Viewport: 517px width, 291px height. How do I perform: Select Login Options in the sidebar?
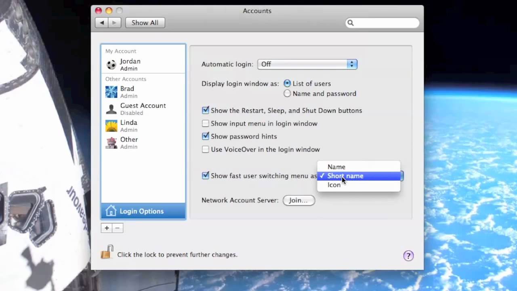pyautogui.click(x=143, y=211)
